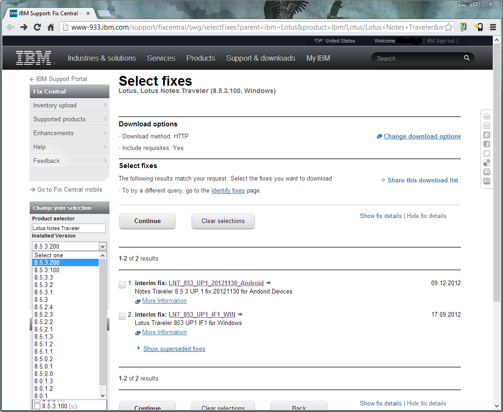The width and height of the screenshot is (503, 412).
Task: Click top Hide fix details link
Action: (x=427, y=216)
